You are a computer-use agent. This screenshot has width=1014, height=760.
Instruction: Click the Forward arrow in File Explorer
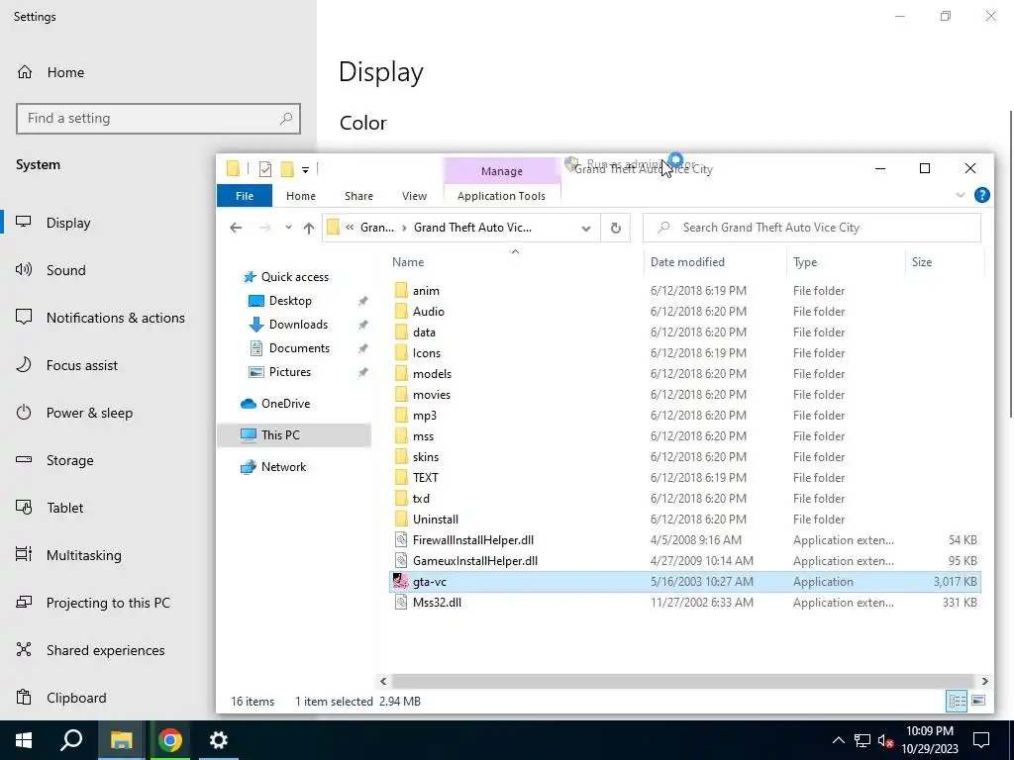(264, 228)
